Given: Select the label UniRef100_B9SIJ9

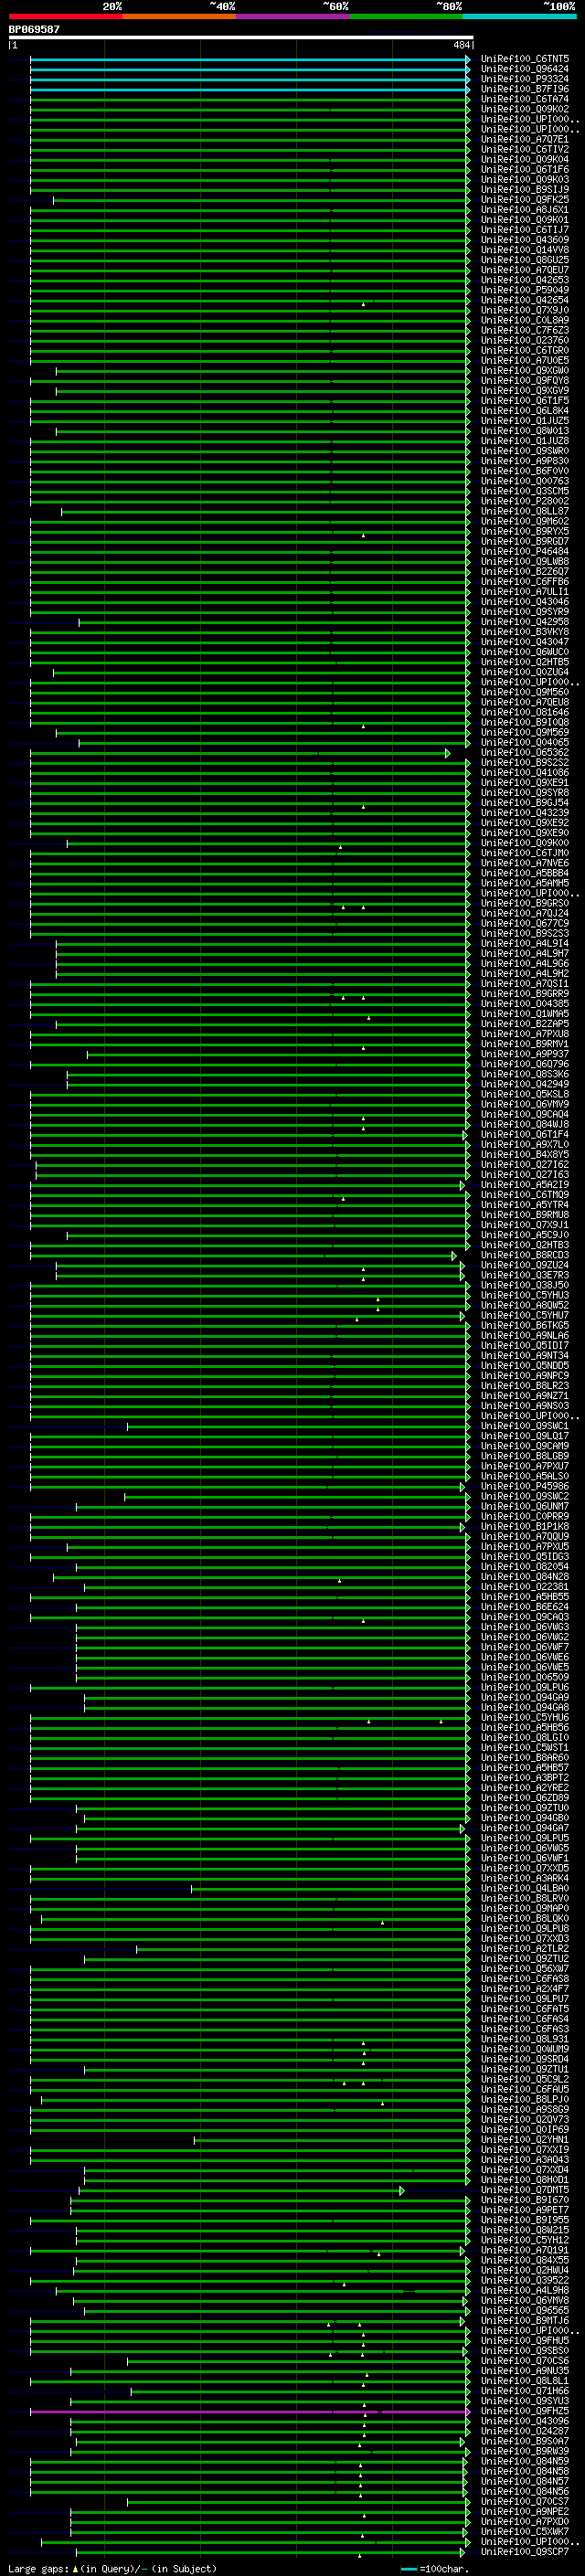Looking at the screenshot, I should (525, 189).
